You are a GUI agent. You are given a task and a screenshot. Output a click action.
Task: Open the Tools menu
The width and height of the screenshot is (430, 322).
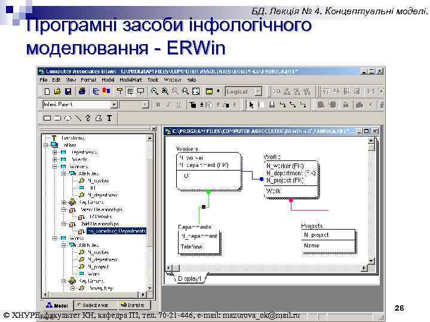153,80
